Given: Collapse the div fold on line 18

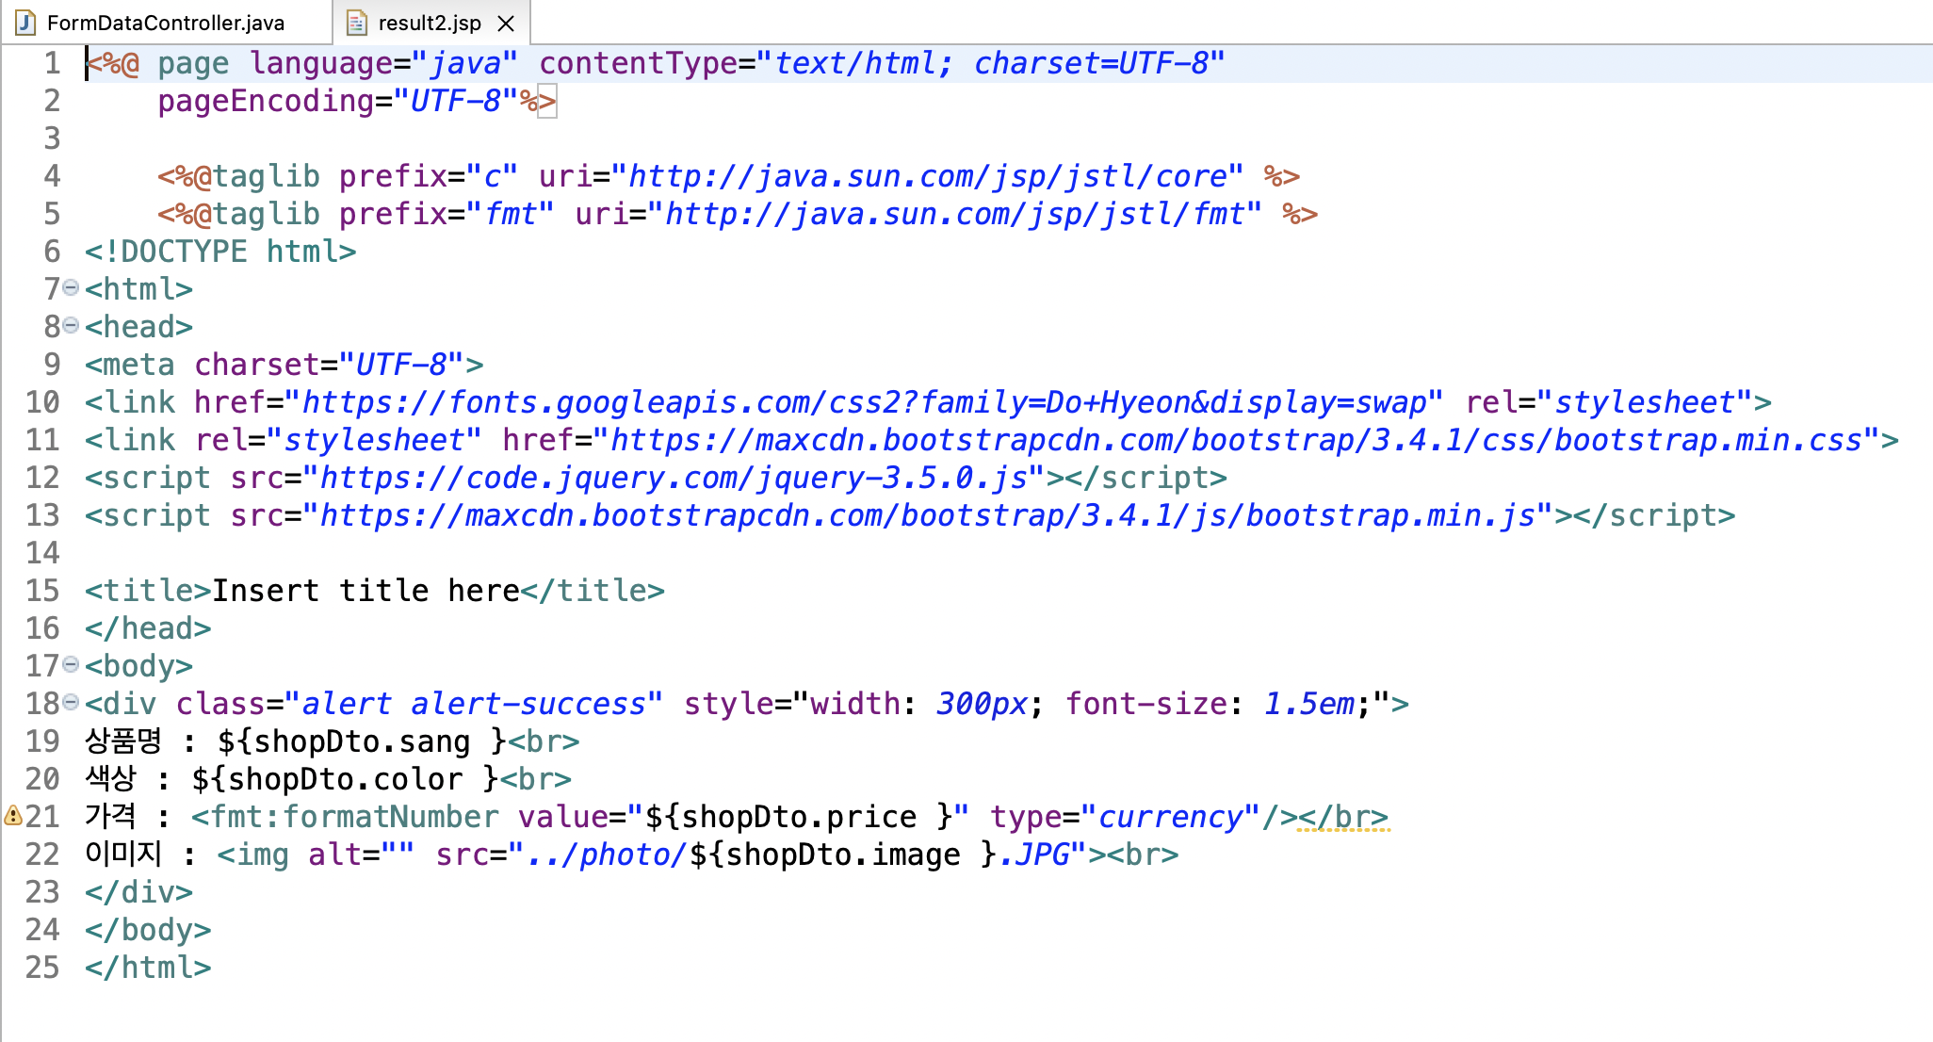Looking at the screenshot, I should [71, 702].
